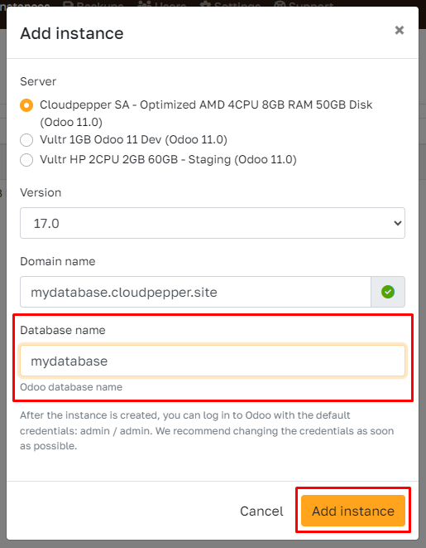Open the Version dropdown showing 17.0

click(213, 223)
